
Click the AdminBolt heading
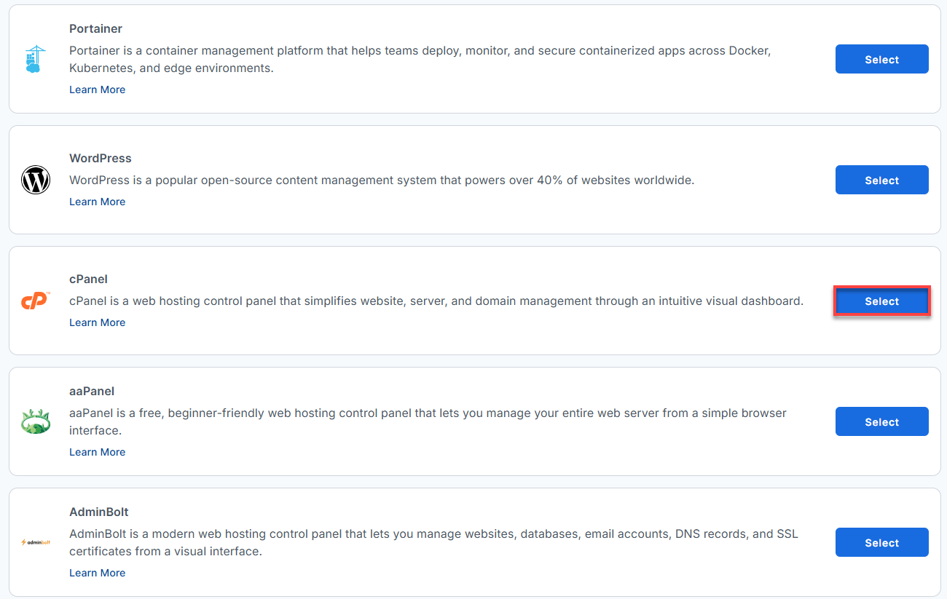coord(99,512)
